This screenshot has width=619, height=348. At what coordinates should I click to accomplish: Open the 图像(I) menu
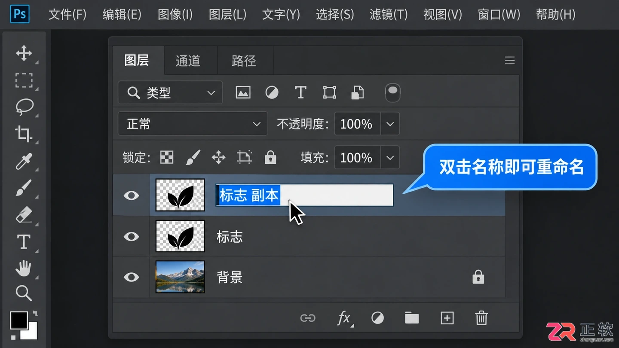pyautogui.click(x=175, y=15)
